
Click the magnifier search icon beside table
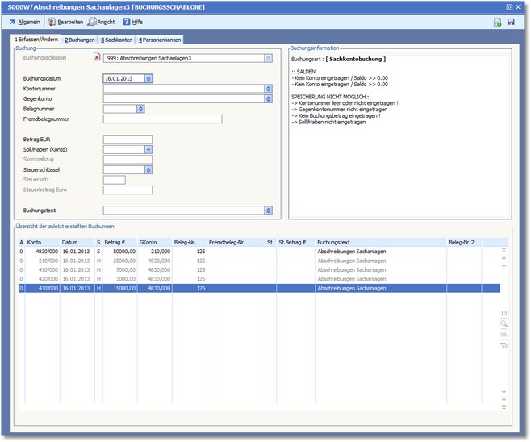coord(504,323)
